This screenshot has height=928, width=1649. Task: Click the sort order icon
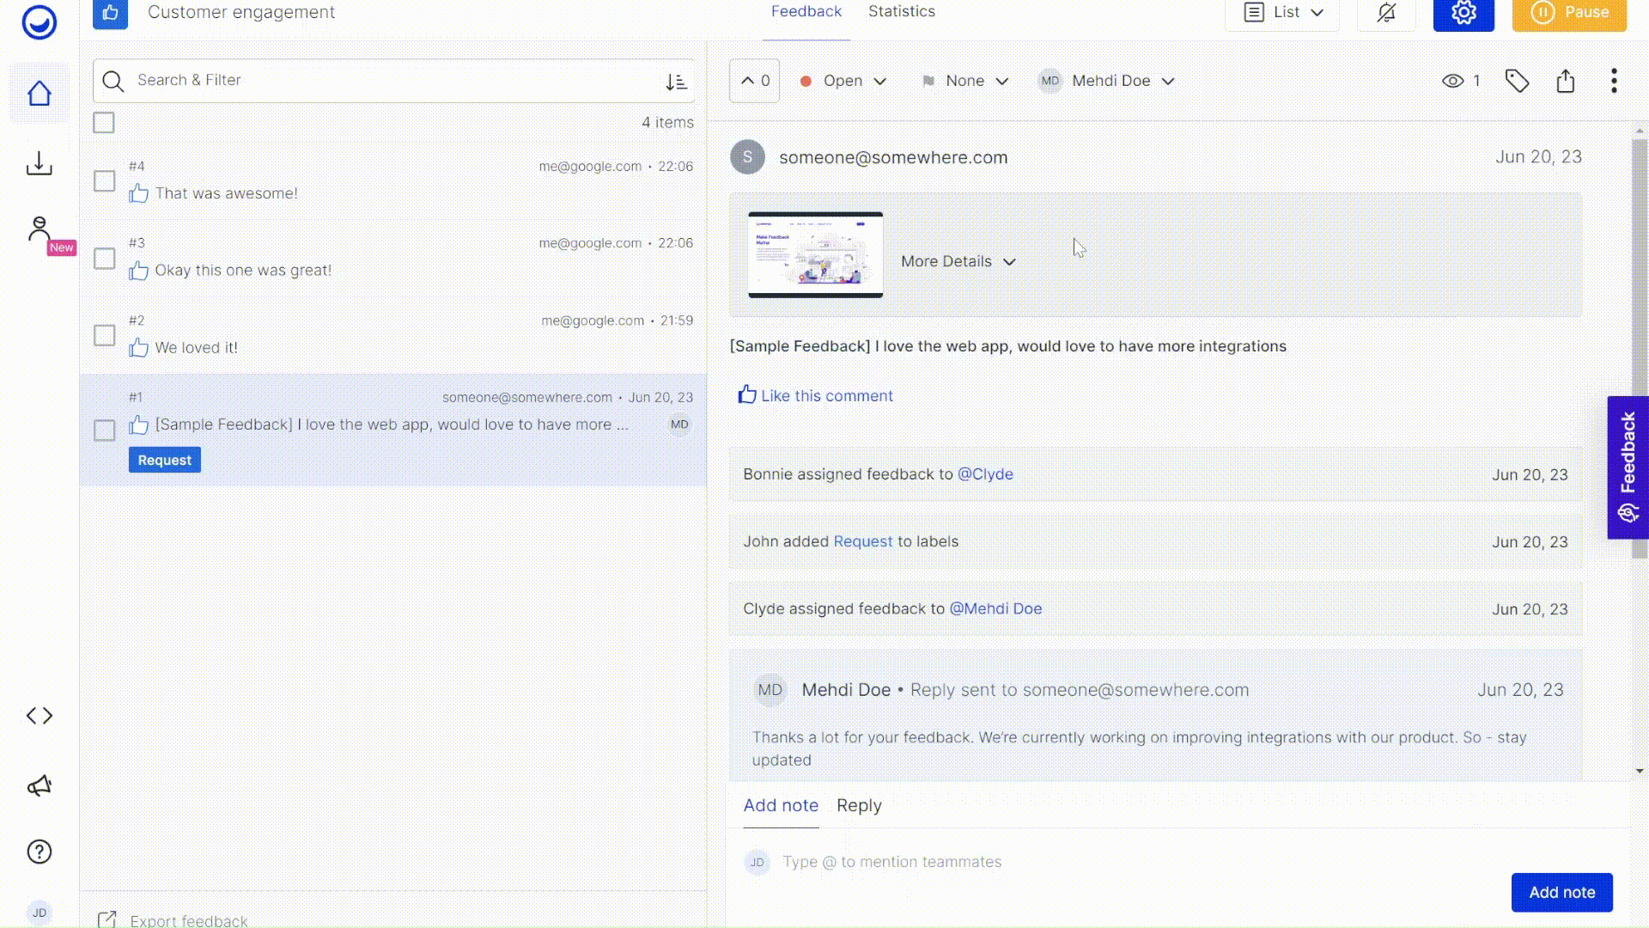click(x=676, y=82)
